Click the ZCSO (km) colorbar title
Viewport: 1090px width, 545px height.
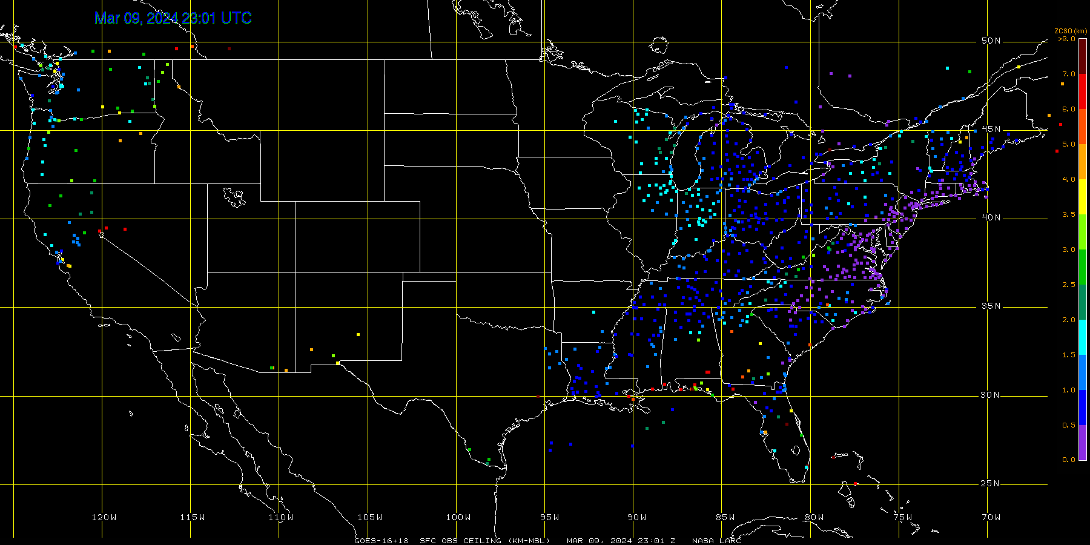[x=1071, y=31]
